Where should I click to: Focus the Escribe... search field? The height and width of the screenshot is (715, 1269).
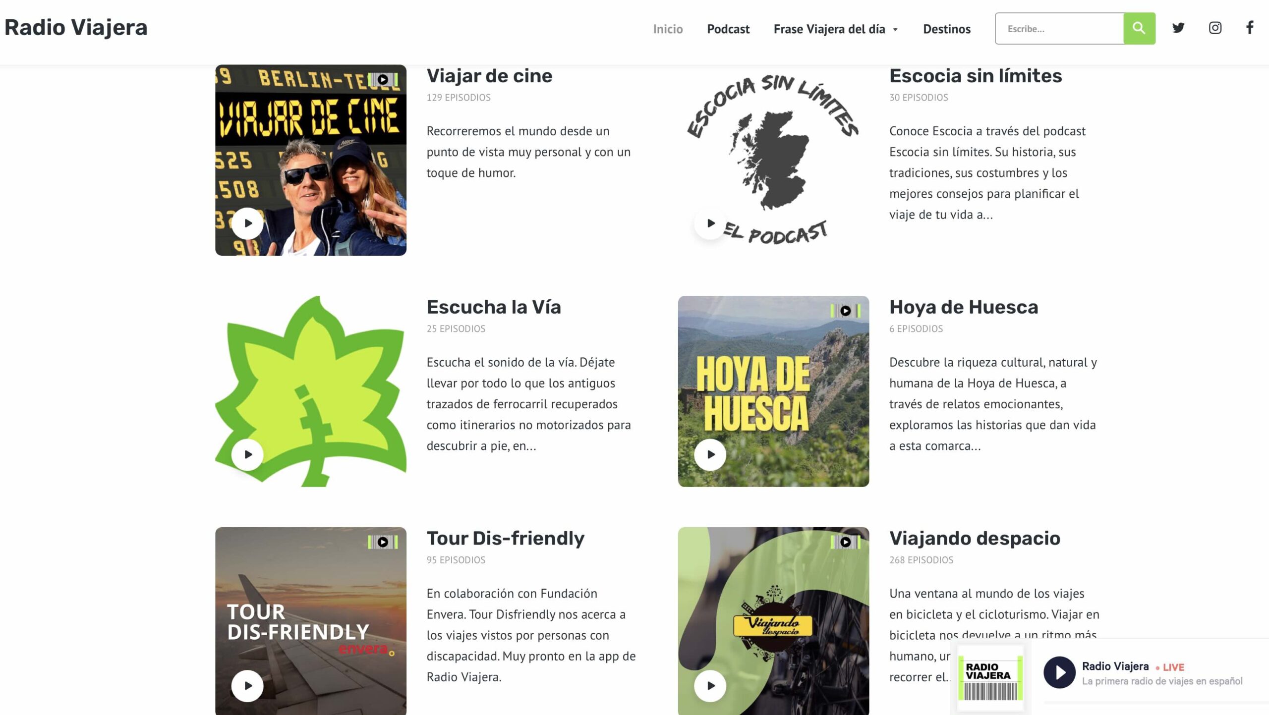point(1059,28)
